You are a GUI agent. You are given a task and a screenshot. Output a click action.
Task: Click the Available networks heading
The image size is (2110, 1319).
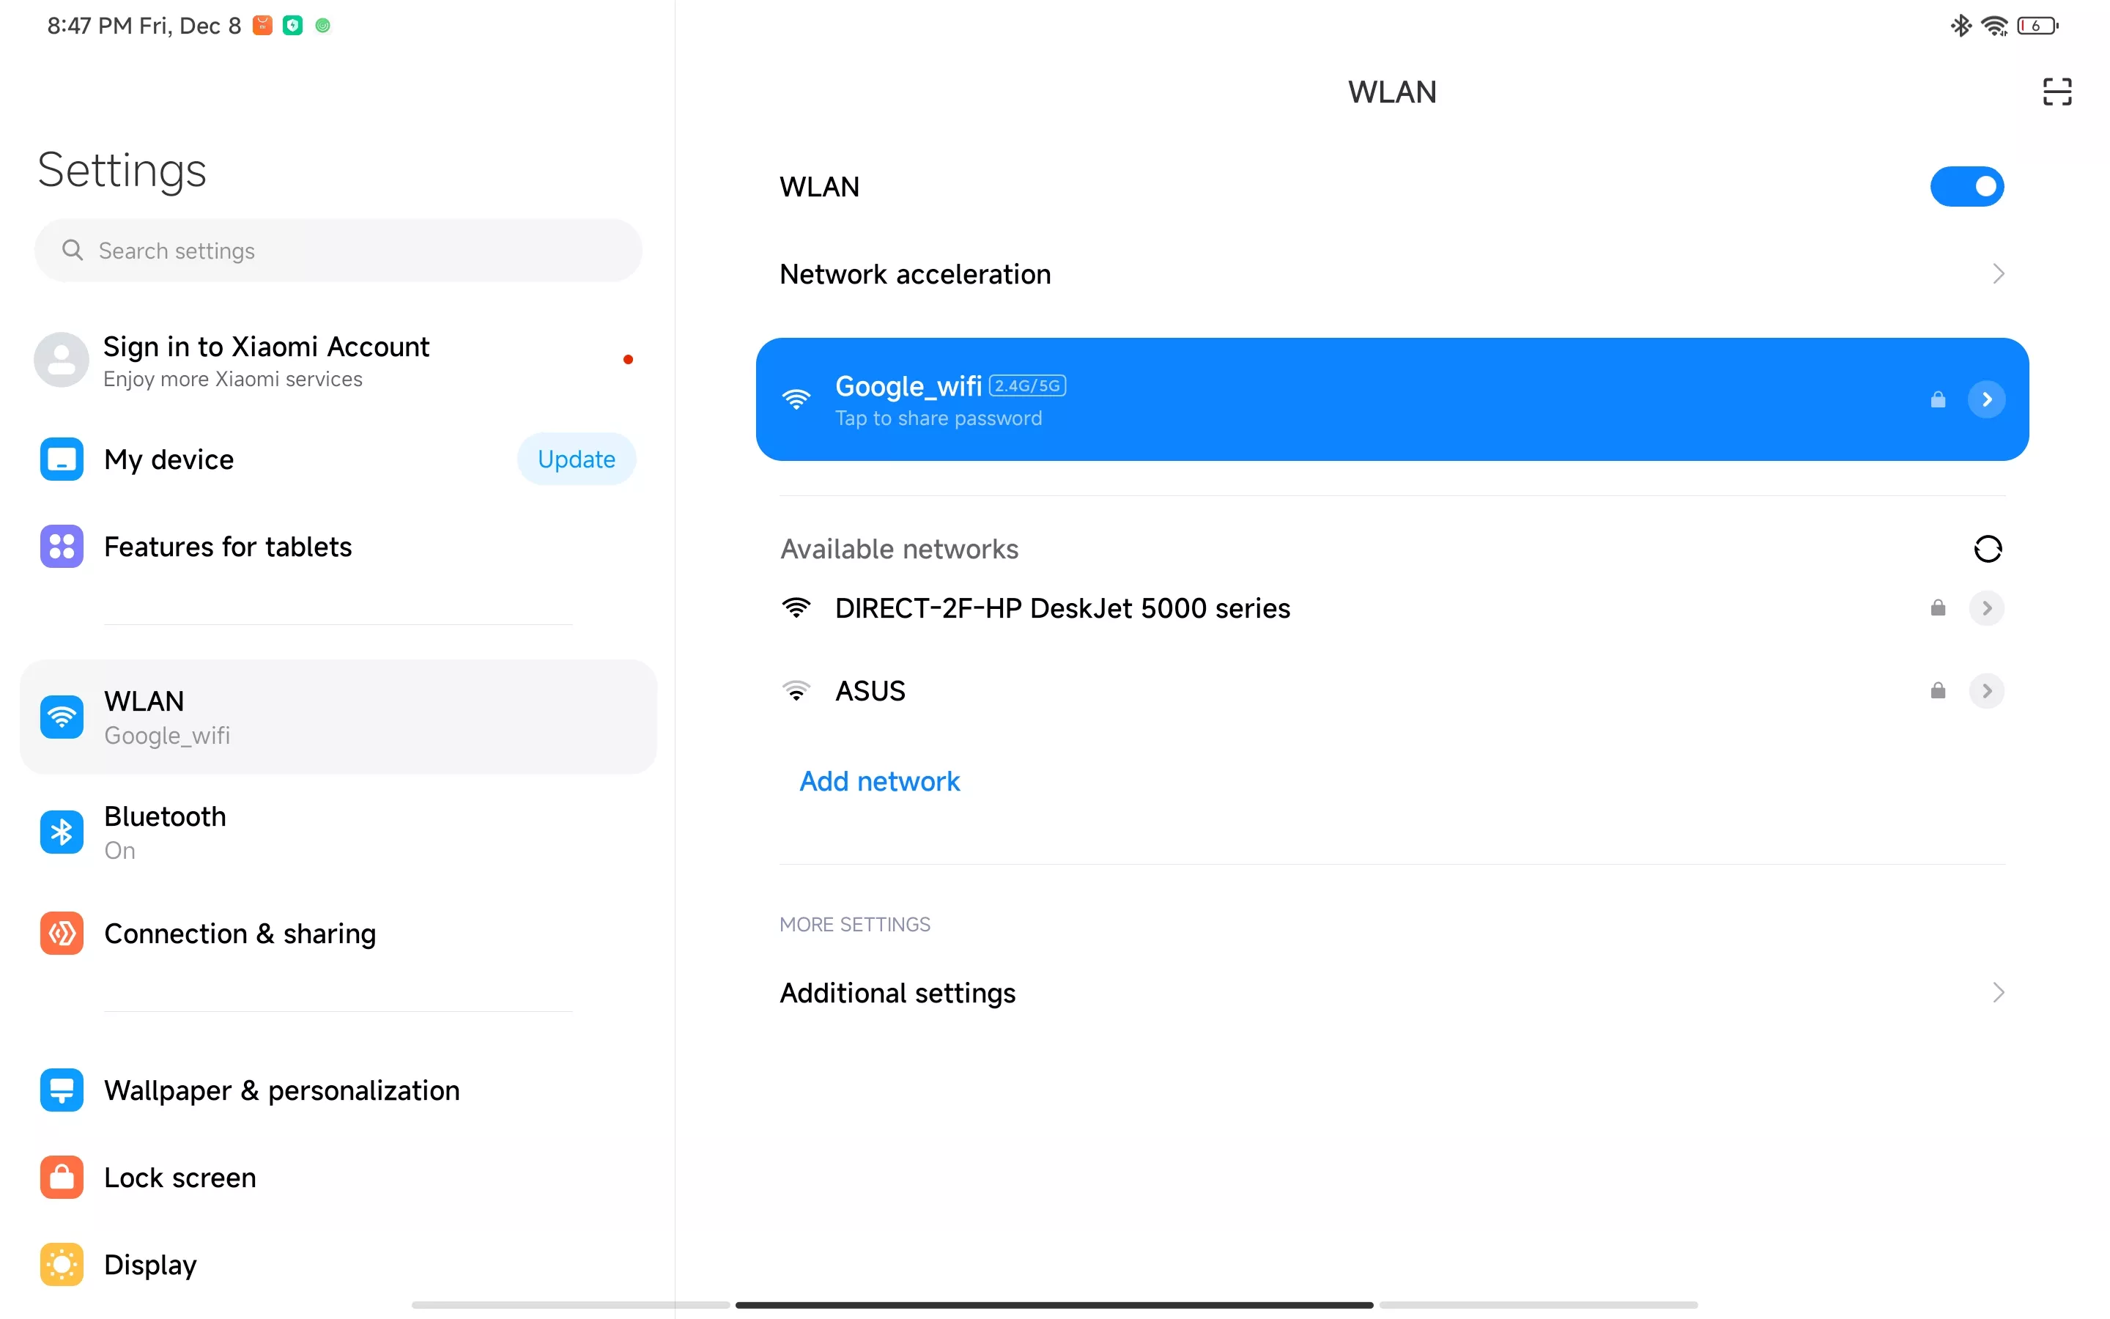[x=899, y=549]
